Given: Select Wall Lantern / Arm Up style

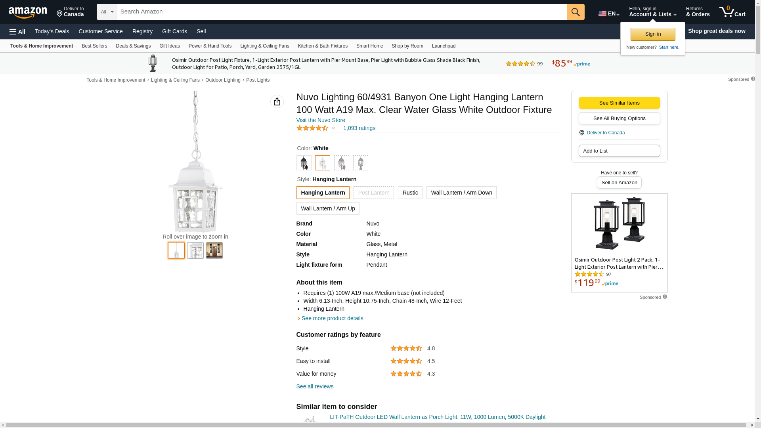Looking at the screenshot, I should tap(328, 208).
